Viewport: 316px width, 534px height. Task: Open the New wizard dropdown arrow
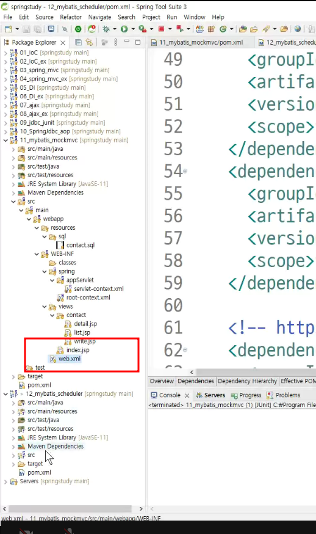pos(16,29)
